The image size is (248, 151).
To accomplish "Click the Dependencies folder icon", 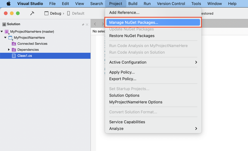I will pyautogui.click(x=14, y=50).
